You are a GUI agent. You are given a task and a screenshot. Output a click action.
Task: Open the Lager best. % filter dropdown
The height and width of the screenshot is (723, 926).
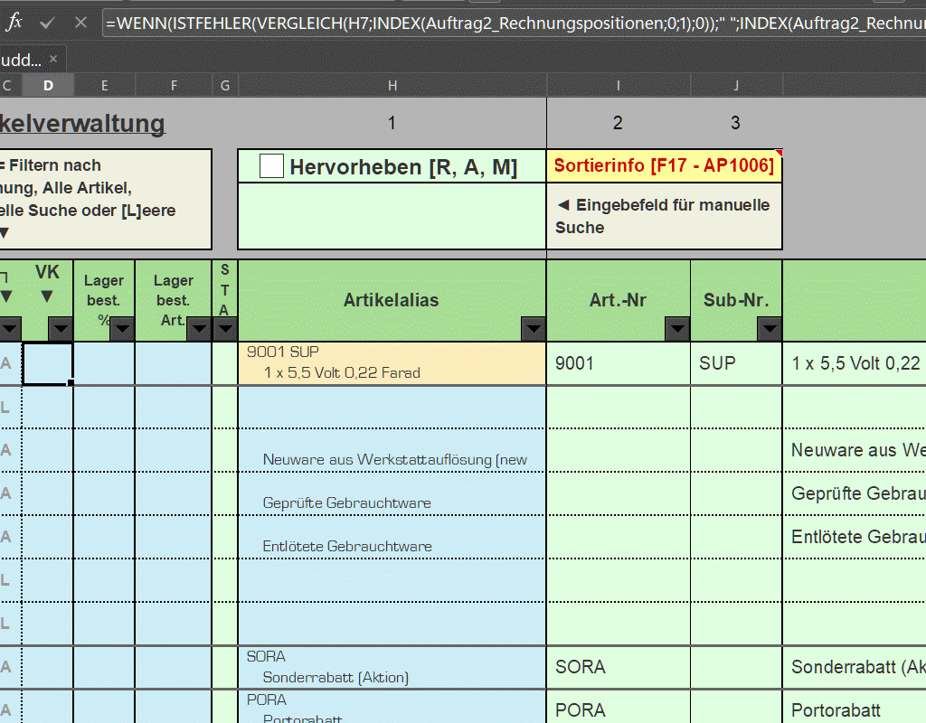[x=122, y=329]
